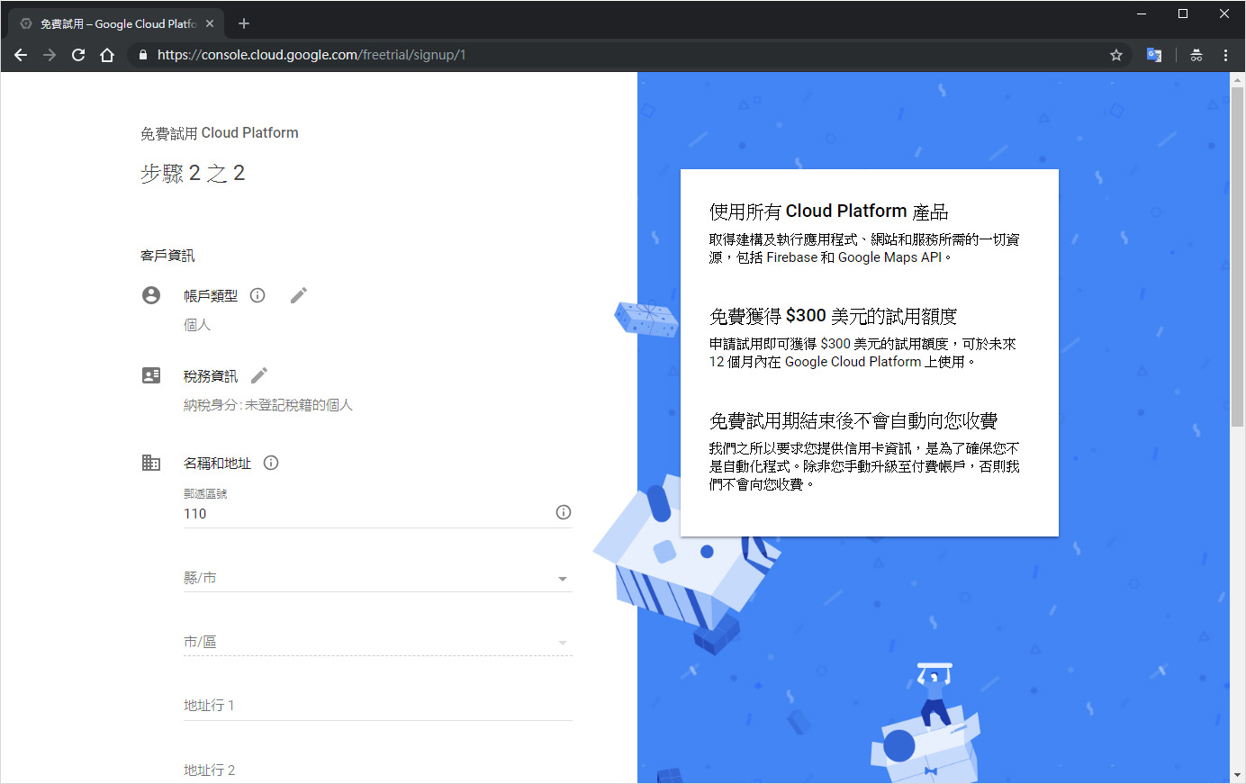This screenshot has height=784, width=1246.
Task: Edit the 稅務資訊 tax information
Action: click(x=259, y=375)
